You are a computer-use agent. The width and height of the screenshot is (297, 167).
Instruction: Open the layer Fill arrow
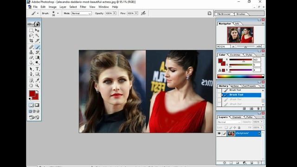[x=262, y=128]
